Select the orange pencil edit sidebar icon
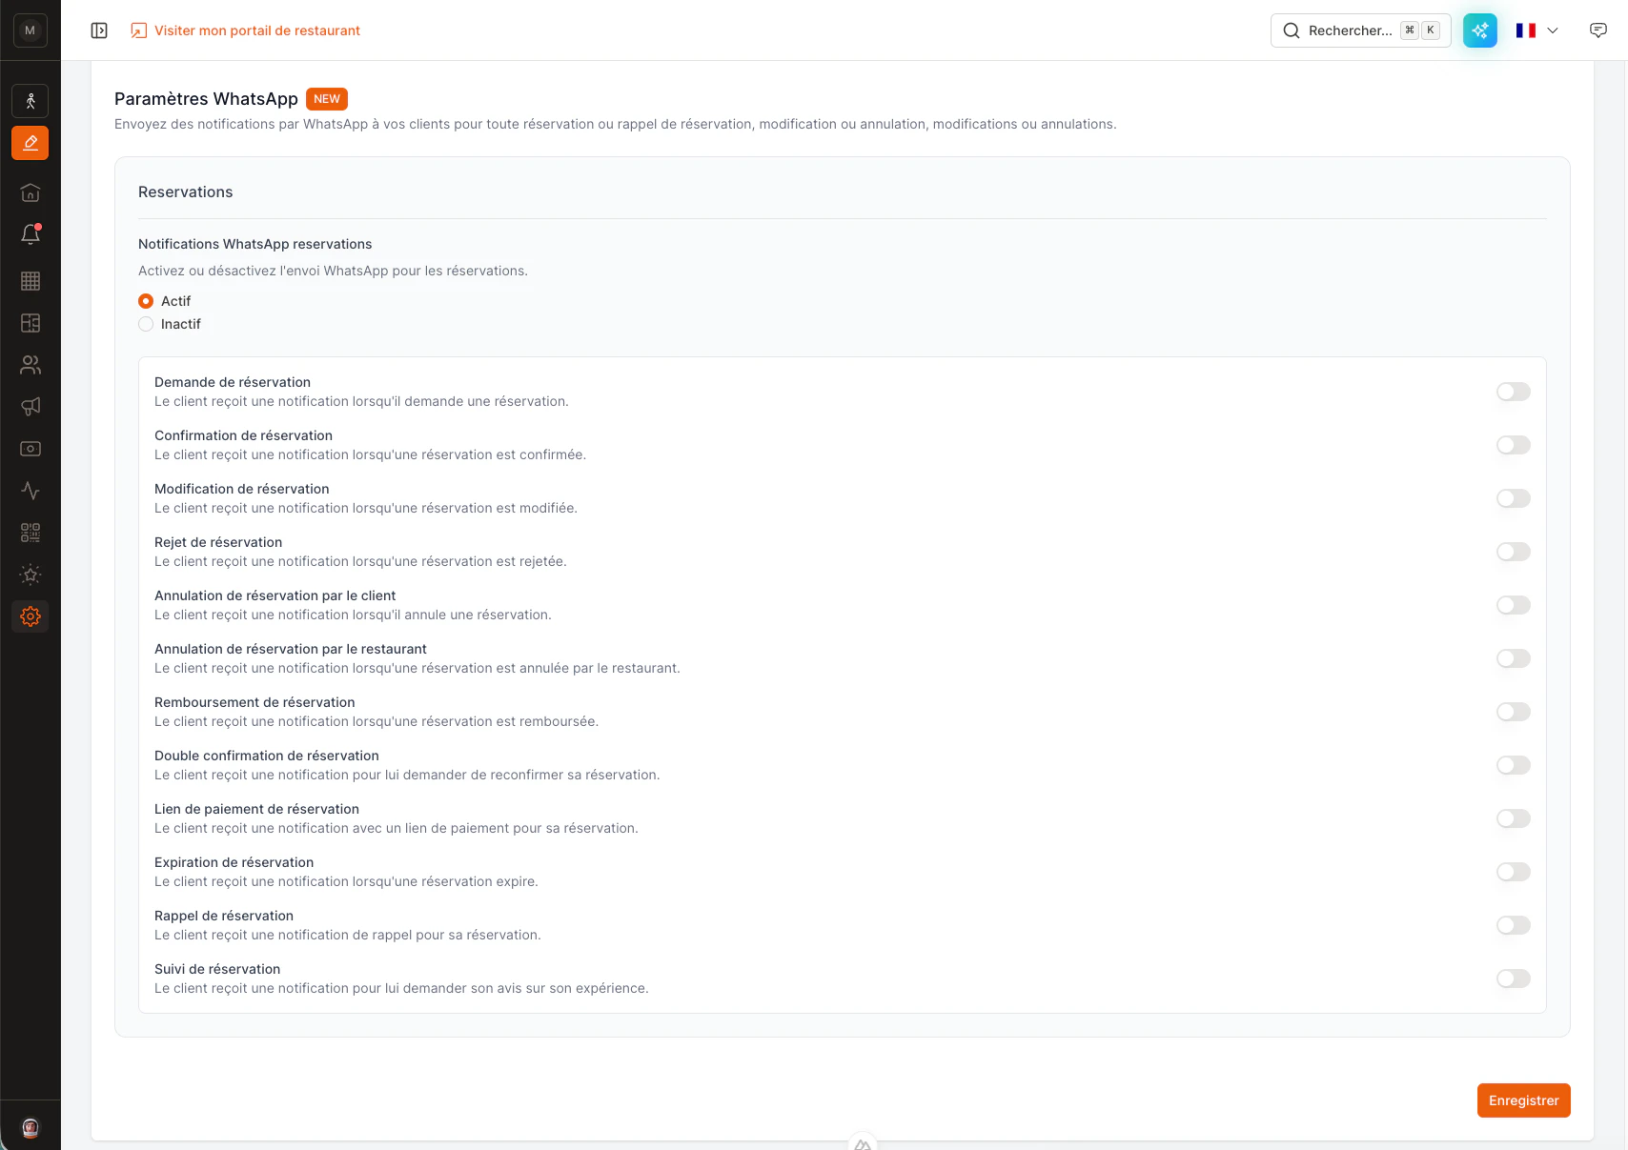 point(31,143)
